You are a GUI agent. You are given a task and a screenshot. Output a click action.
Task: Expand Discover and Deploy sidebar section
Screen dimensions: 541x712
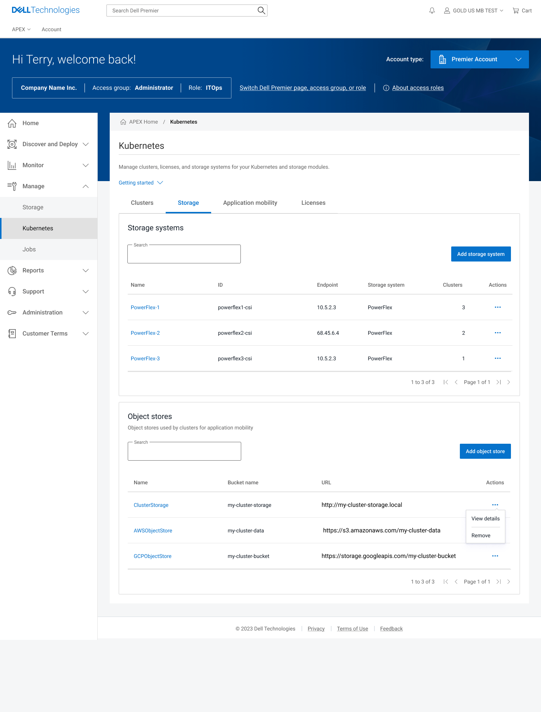(x=86, y=144)
